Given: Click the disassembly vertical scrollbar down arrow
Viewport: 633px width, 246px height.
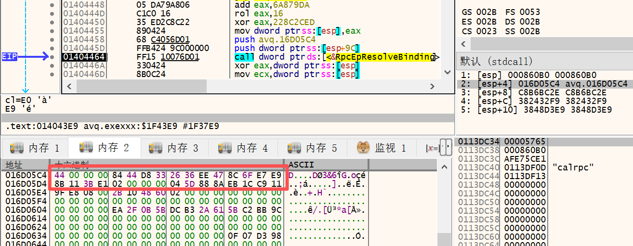Looking at the screenshot, I should pos(448,72).
